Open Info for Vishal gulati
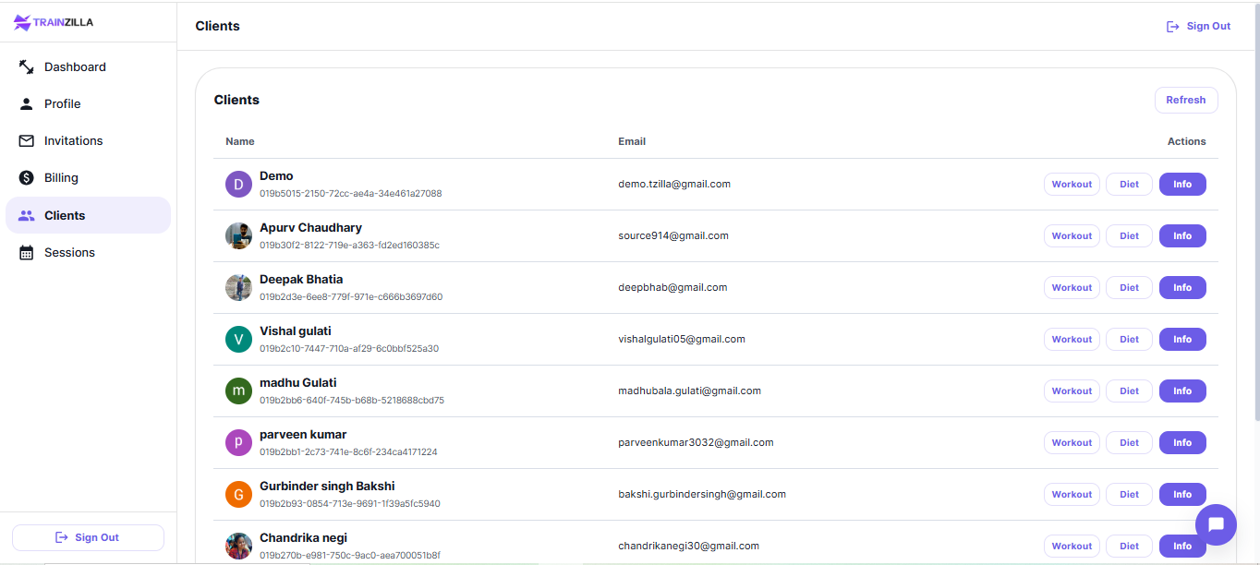Viewport: 1260px width, 565px height. 1181,339
